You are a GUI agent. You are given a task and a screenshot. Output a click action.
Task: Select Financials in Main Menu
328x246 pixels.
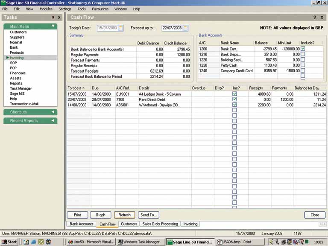coord(18,73)
